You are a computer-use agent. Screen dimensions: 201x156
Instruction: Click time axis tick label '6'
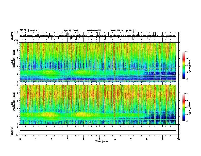click(x=115, y=139)
